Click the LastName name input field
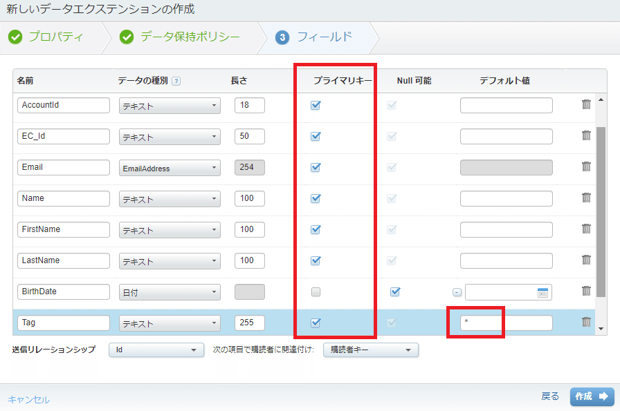Image resolution: width=620 pixels, height=411 pixels. point(63,260)
